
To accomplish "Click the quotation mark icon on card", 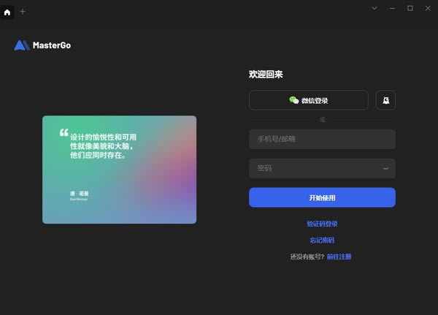I will click(64, 133).
